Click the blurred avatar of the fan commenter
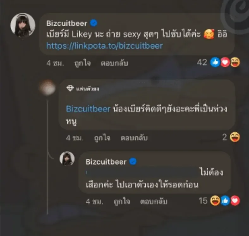 [x=48, y=88]
